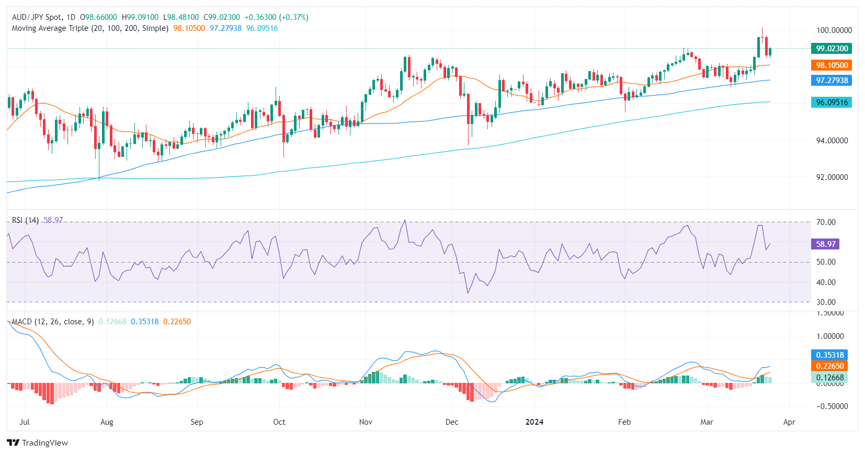Click the 70.00 RSI overbought axis label
The height and width of the screenshot is (454, 865).
[826, 222]
